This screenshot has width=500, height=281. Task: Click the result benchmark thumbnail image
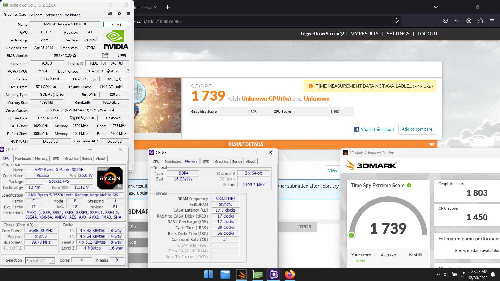coord(158,105)
